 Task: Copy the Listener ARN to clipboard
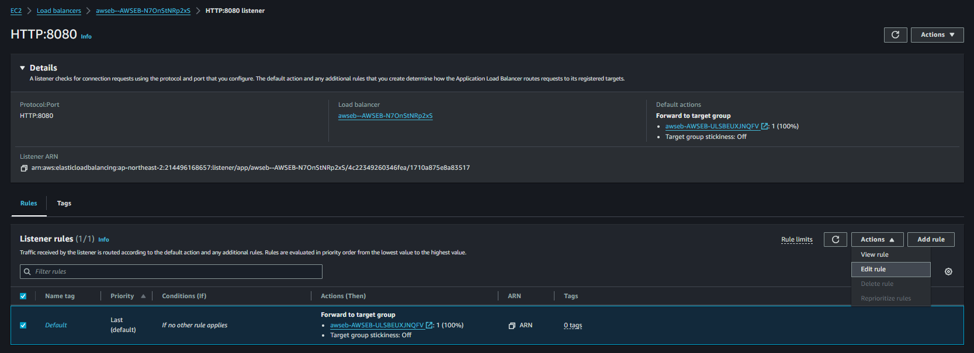(x=24, y=168)
